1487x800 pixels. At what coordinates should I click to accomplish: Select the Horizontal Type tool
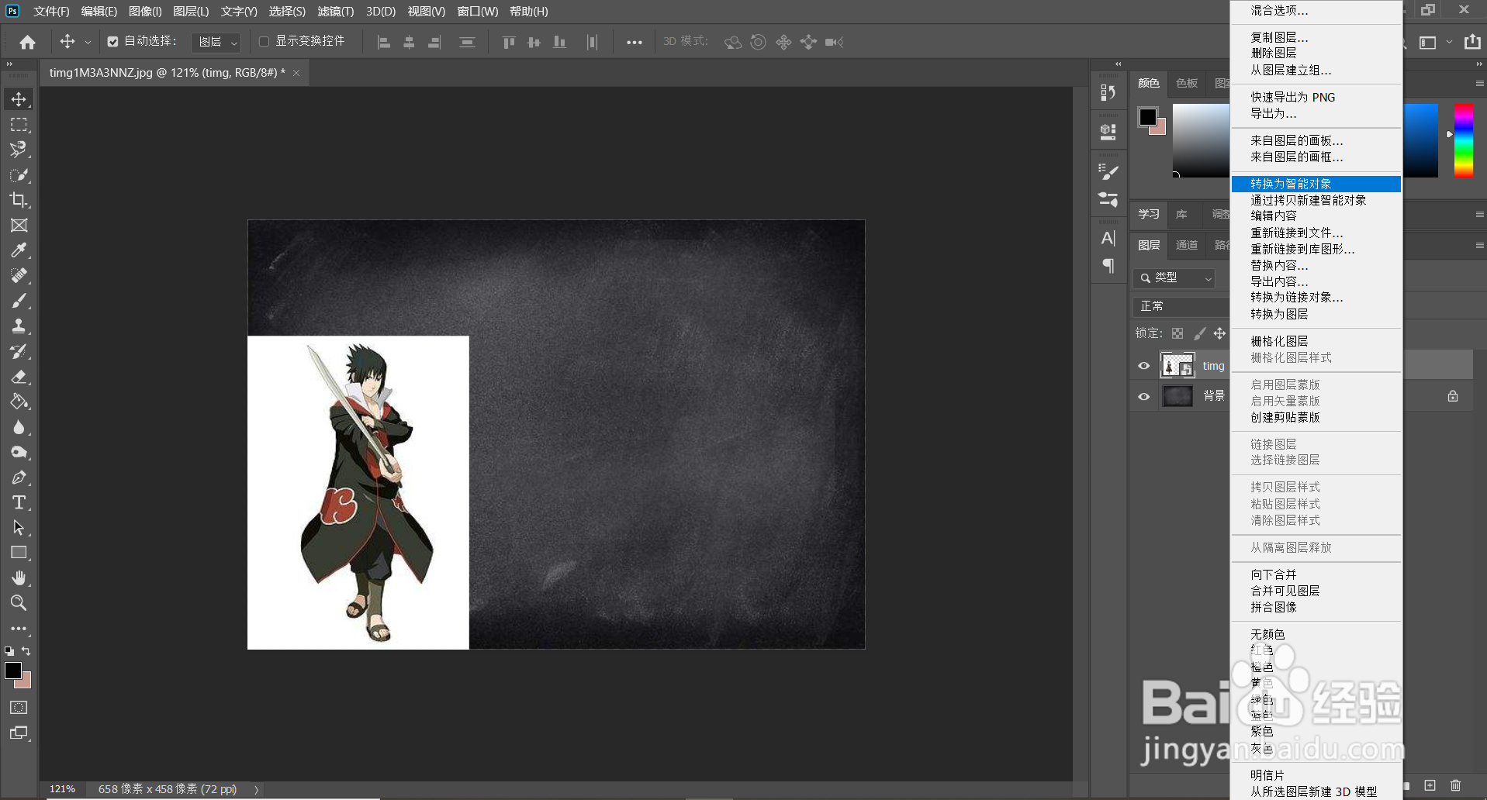[19, 502]
